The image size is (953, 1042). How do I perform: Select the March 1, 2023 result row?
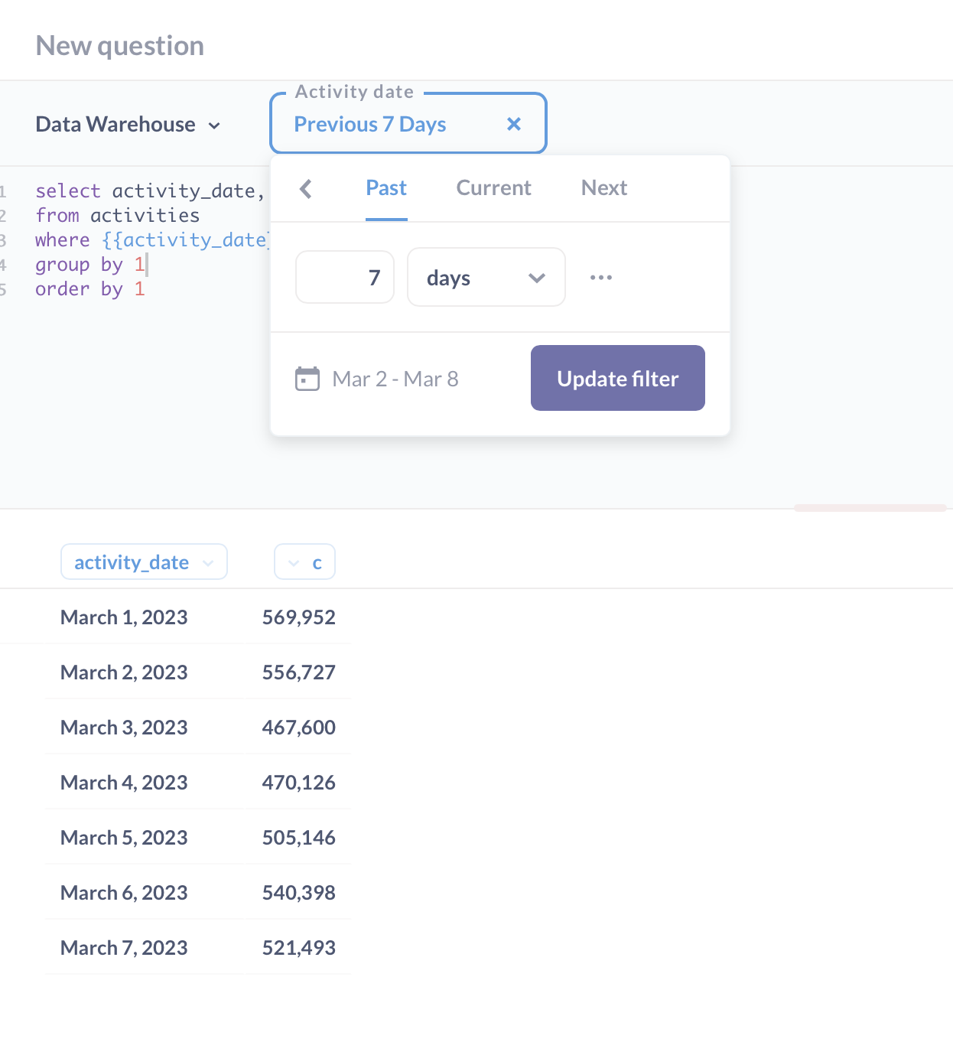click(x=123, y=617)
